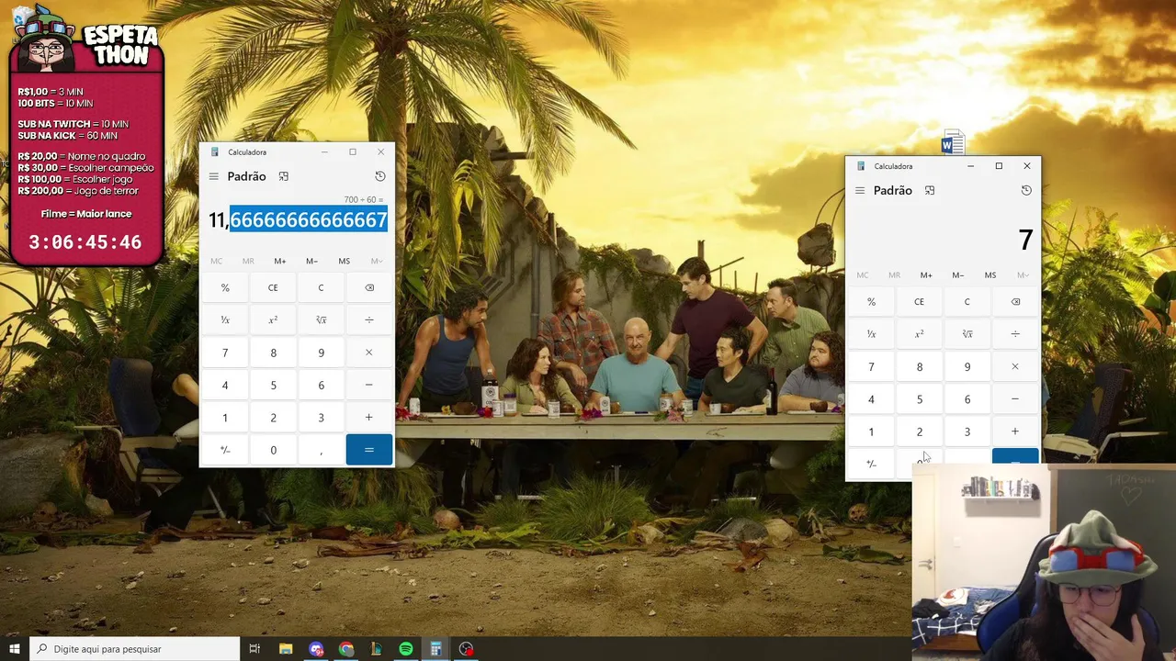The height and width of the screenshot is (661, 1176).
Task: Click the plus key in left calculator
Action: [x=369, y=418]
